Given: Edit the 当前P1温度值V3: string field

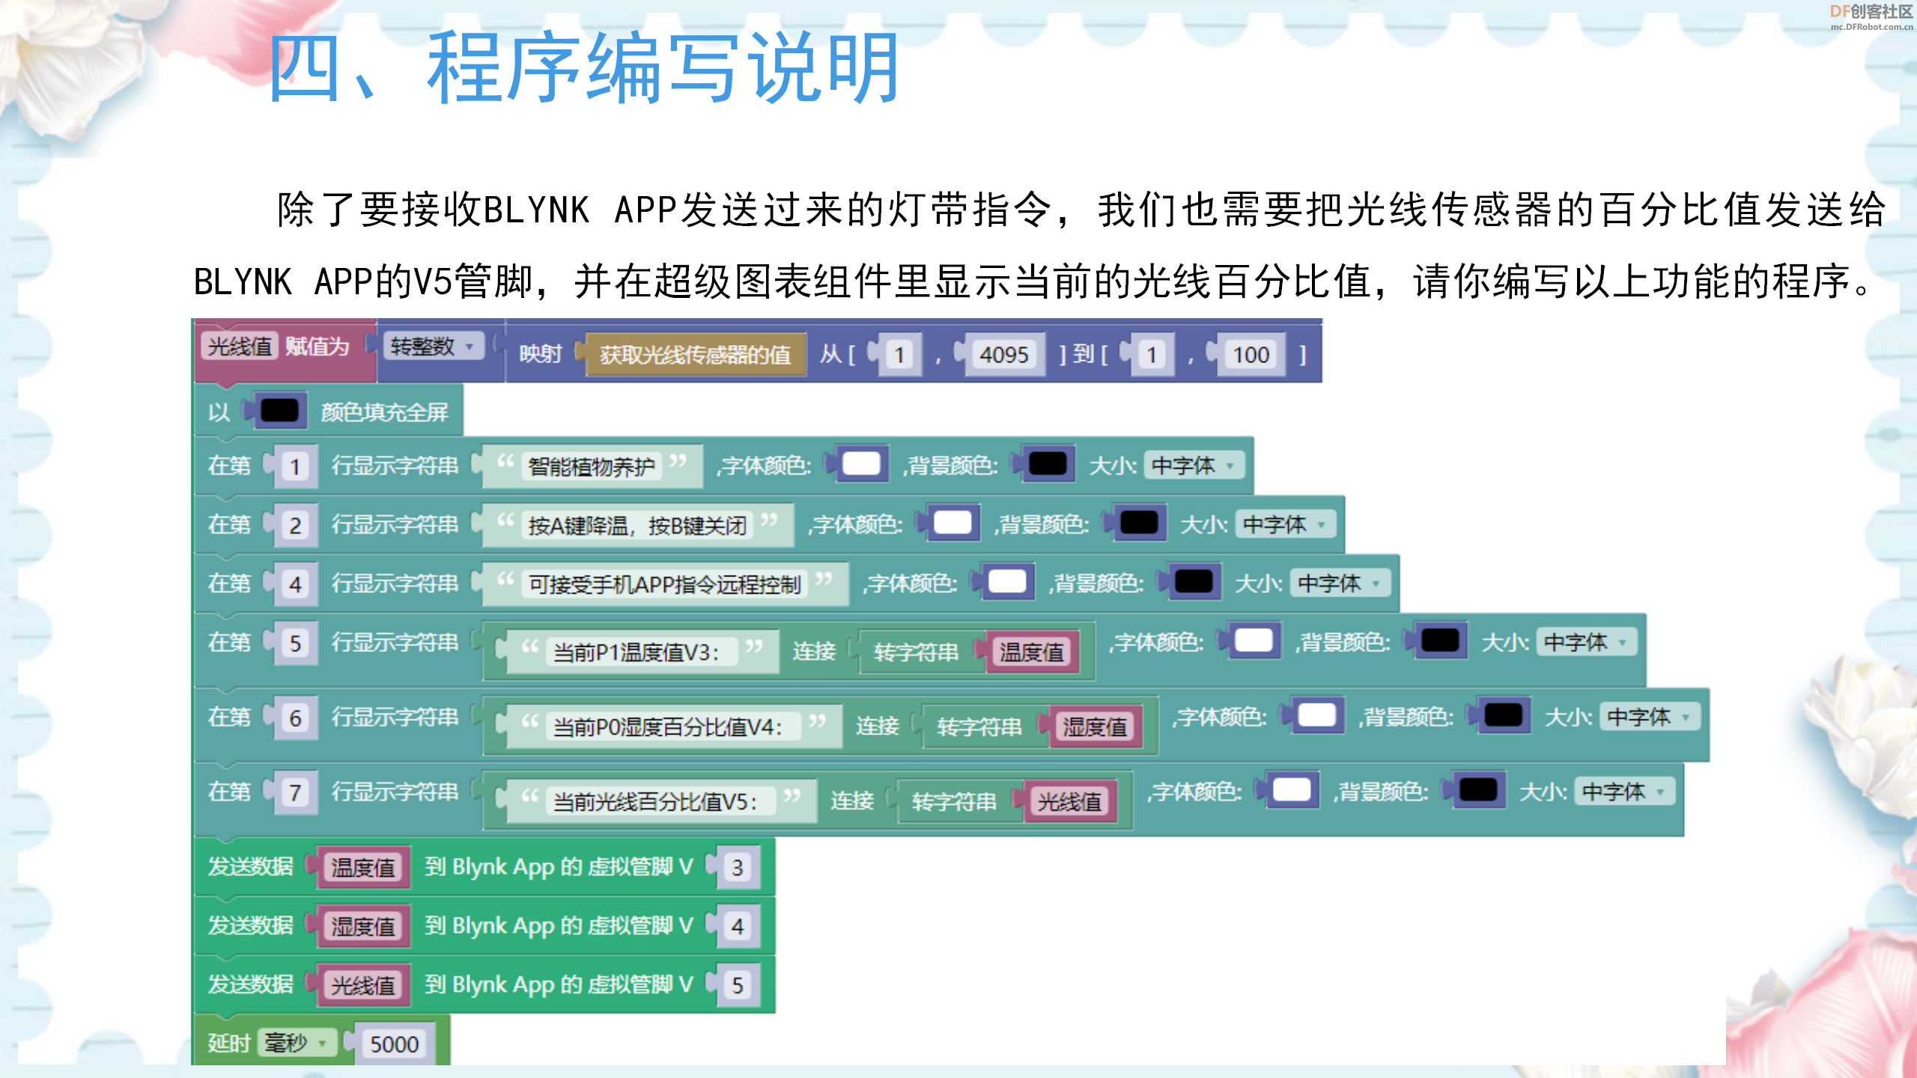Looking at the screenshot, I should [x=641, y=652].
